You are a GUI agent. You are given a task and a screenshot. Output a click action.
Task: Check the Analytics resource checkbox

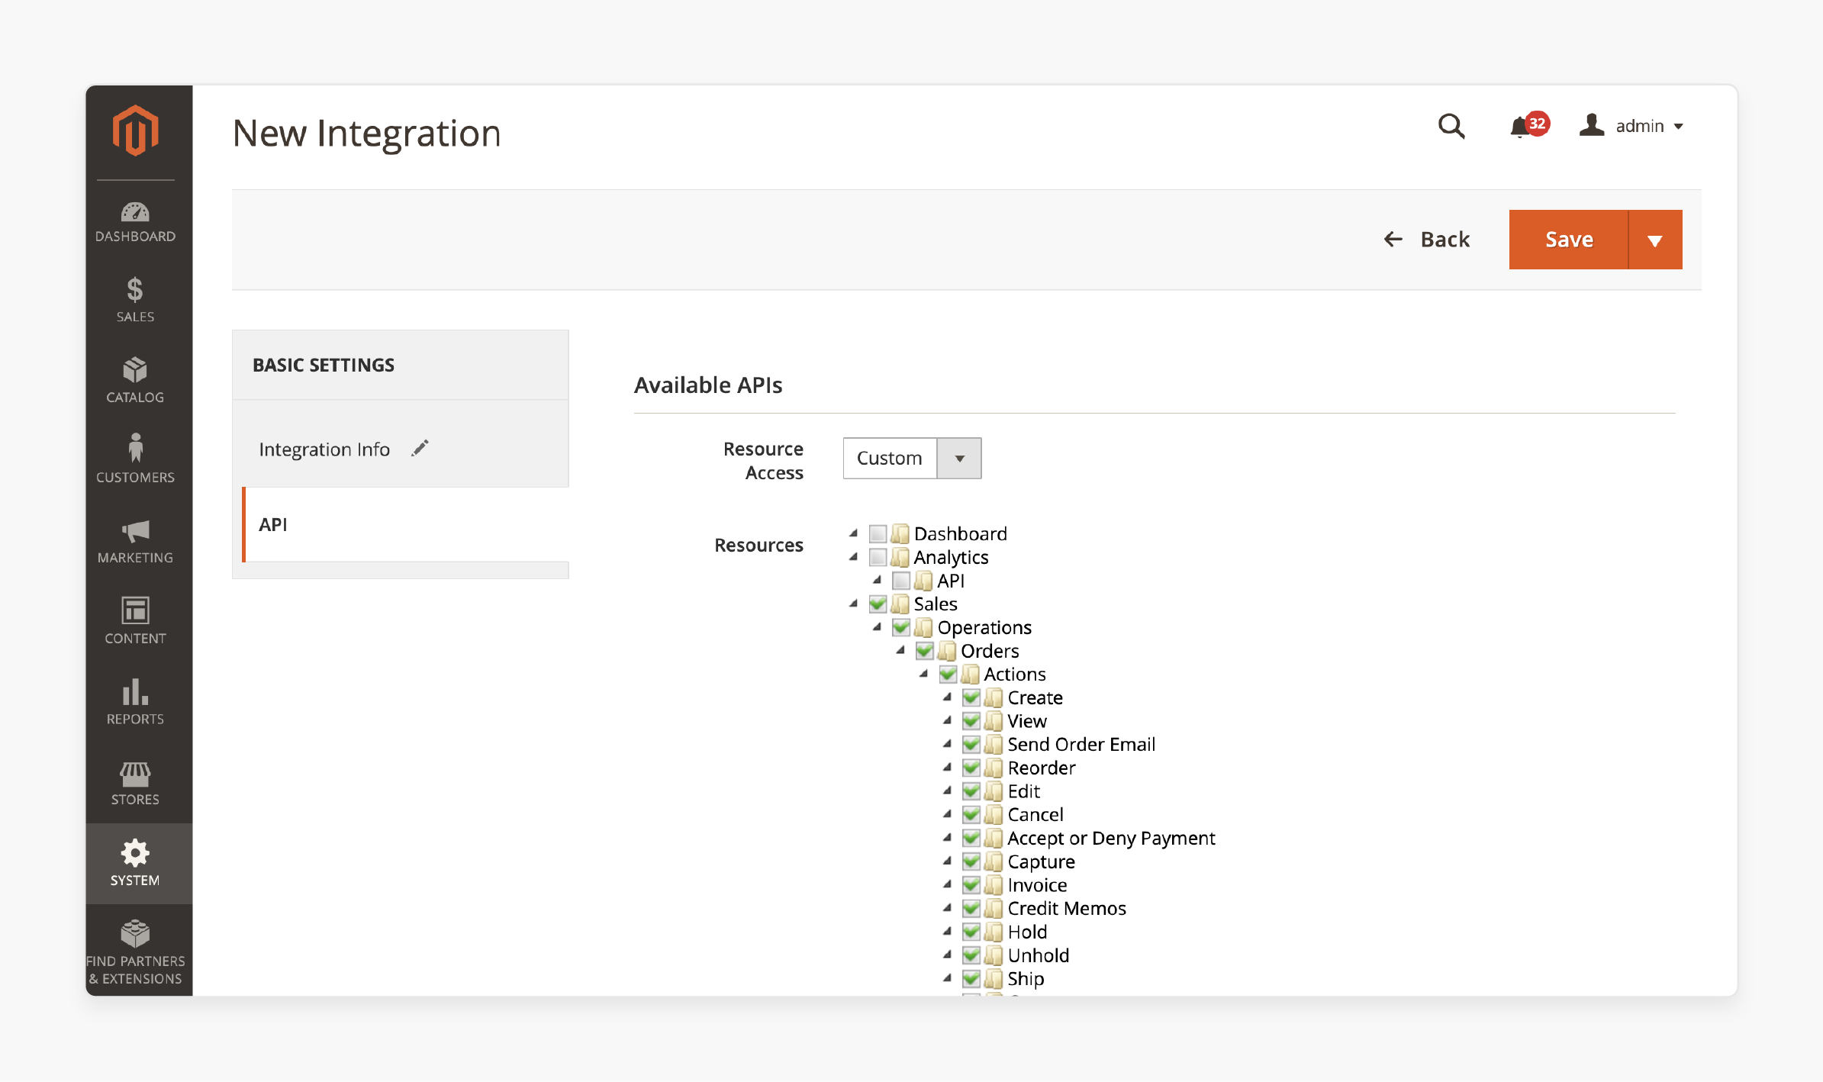(x=878, y=557)
